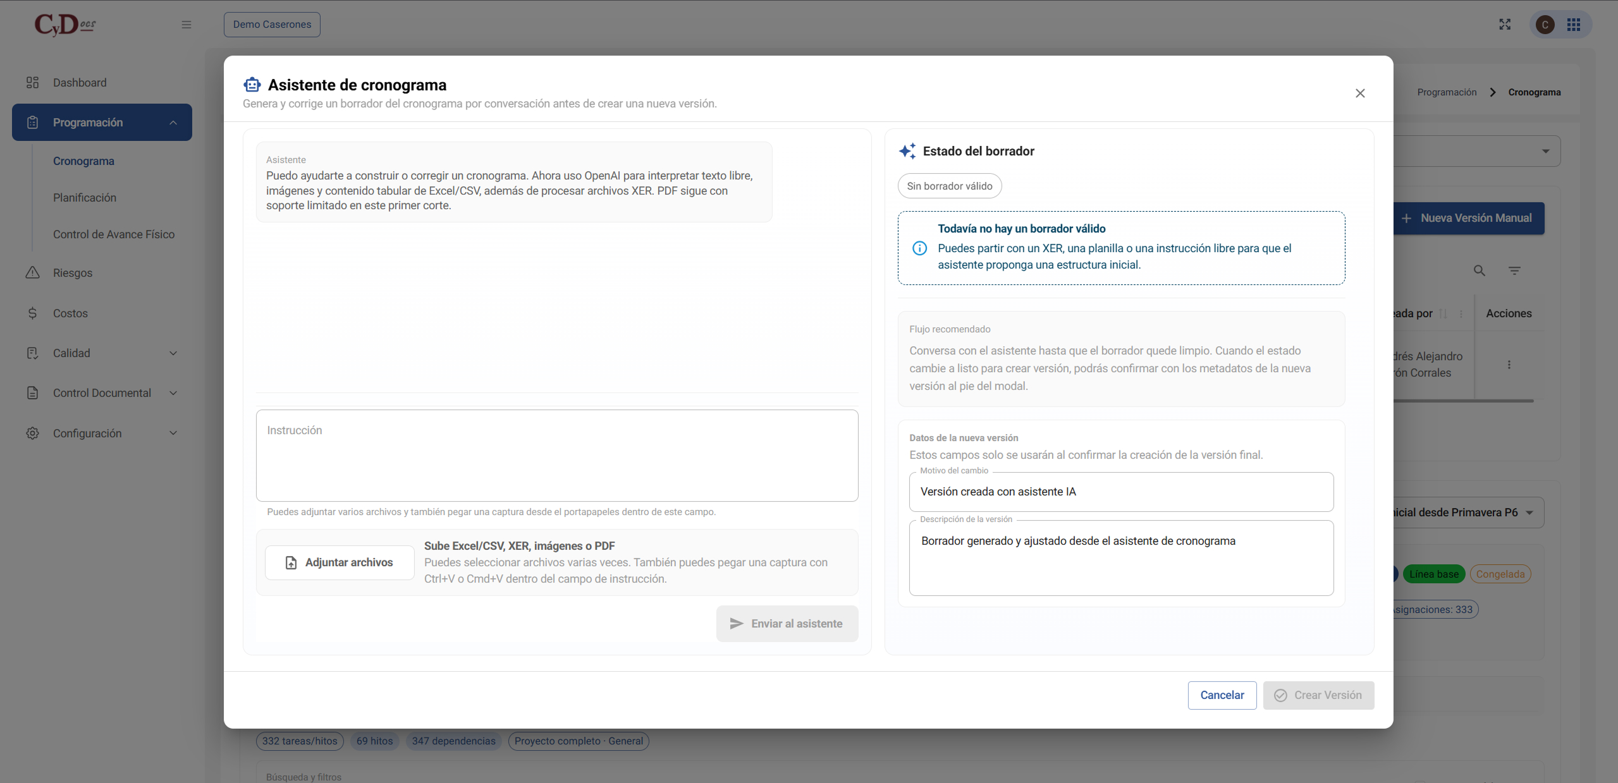This screenshot has width=1618, height=783.
Task: Focus the Instrucción text area
Action: coord(557,456)
